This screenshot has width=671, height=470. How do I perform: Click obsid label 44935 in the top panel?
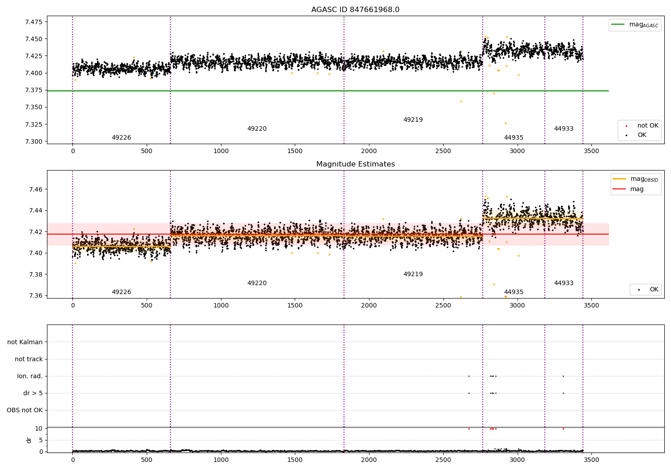pos(514,138)
